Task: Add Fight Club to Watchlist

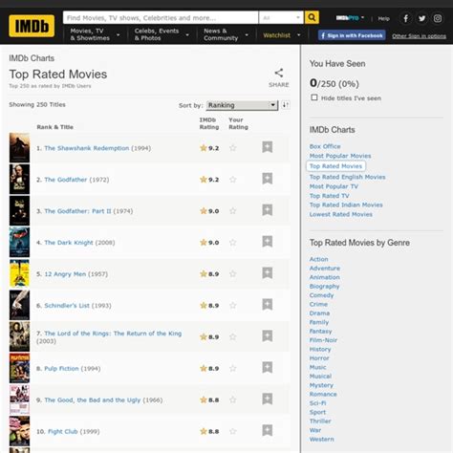Action: (268, 430)
